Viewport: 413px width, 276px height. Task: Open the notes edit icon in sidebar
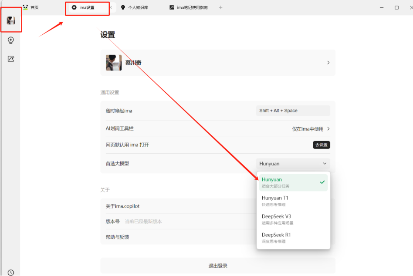(x=11, y=59)
